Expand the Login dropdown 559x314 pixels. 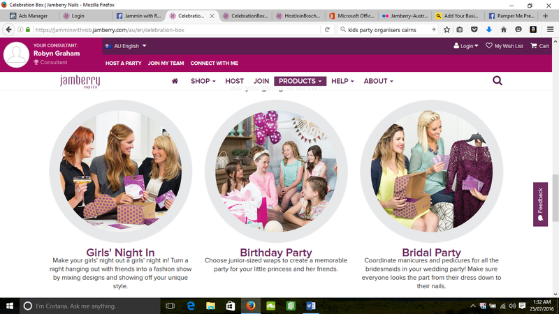coord(465,46)
